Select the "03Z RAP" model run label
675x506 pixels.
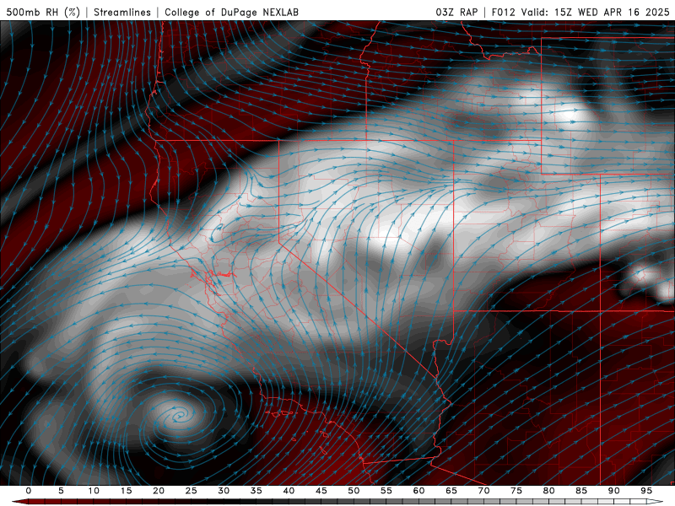click(x=456, y=12)
